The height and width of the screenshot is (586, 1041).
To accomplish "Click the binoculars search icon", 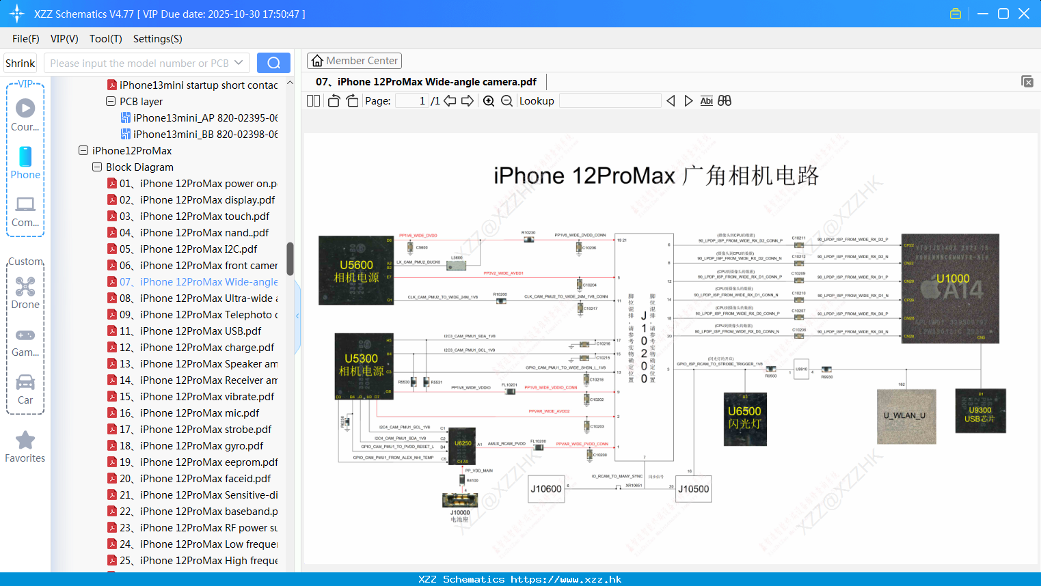I will pyautogui.click(x=725, y=101).
